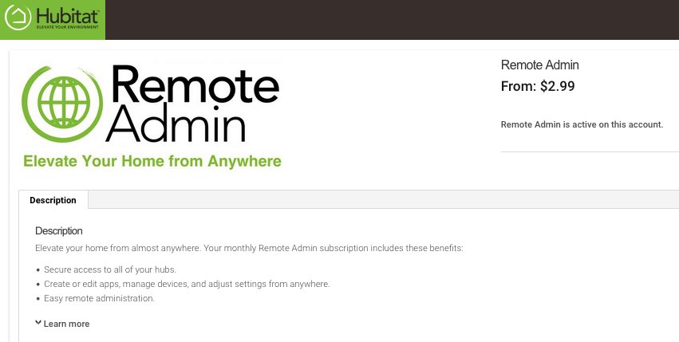Viewport: 679px width, 342px height.
Task: Click the chevron arrow beside Learn more
Action: 38,323
